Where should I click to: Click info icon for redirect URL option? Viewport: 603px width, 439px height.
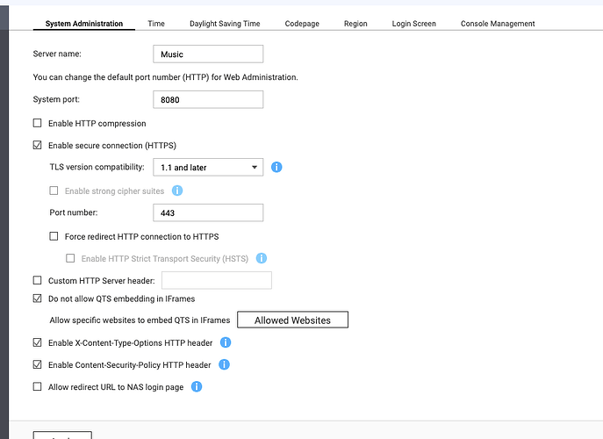tap(197, 386)
